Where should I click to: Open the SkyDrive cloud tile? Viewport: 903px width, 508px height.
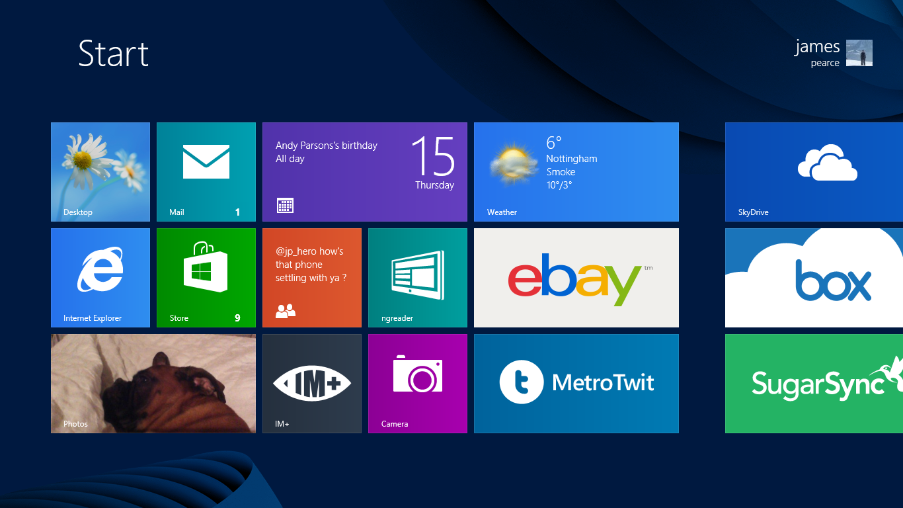[x=814, y=172]
